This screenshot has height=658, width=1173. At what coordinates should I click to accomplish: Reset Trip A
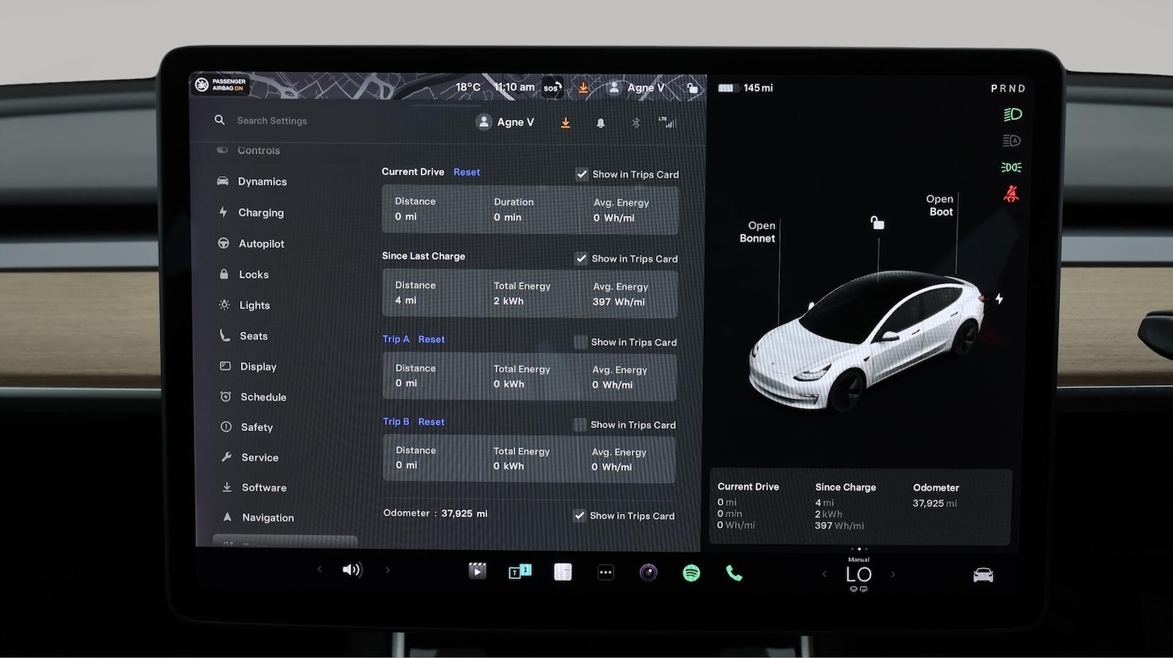pyautogui.click(x=432, y=340)
